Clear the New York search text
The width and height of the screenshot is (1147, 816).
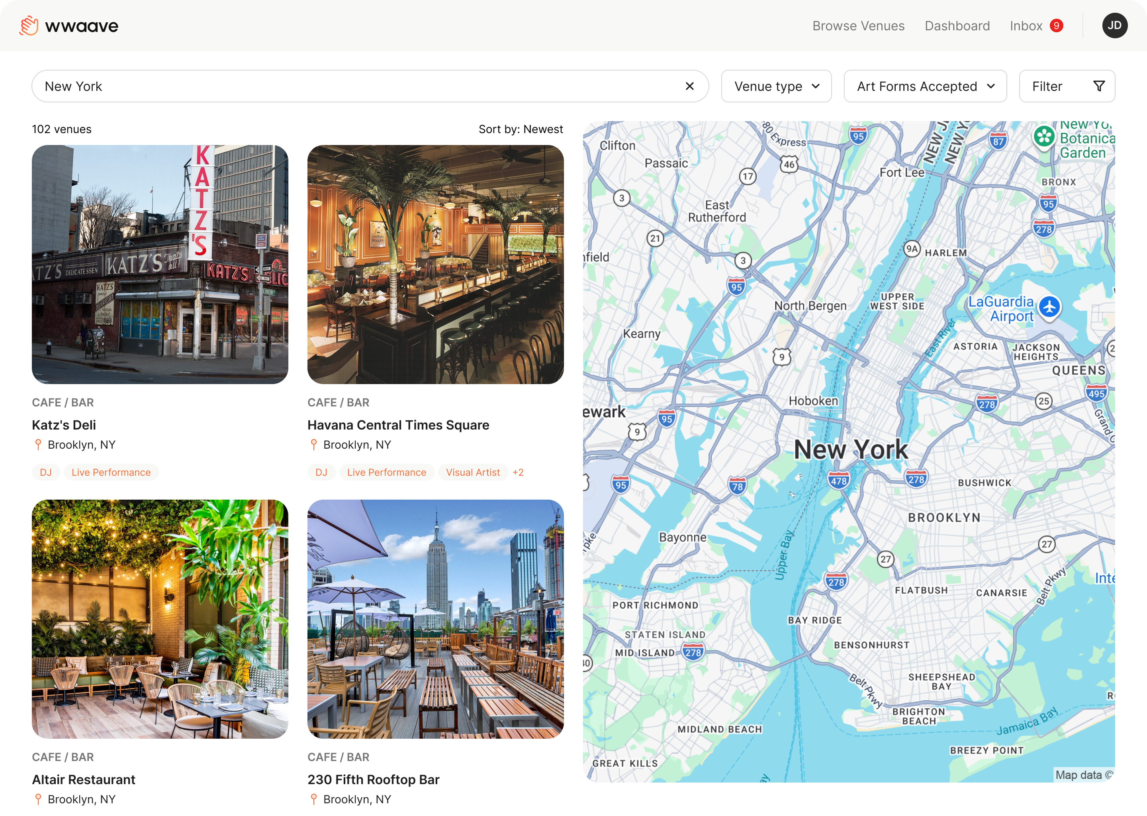689,86
